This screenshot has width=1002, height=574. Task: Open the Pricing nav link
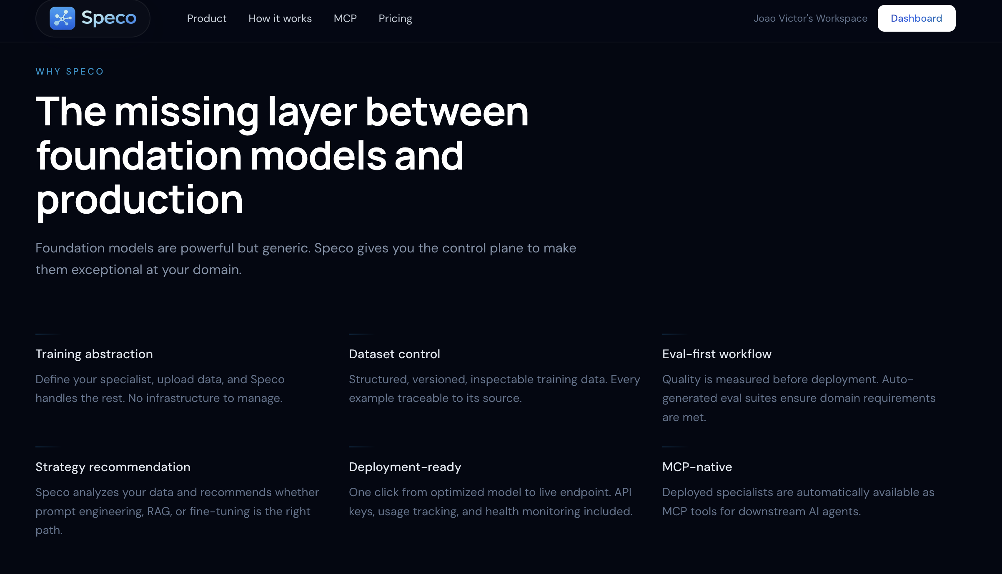click(395, 18)
